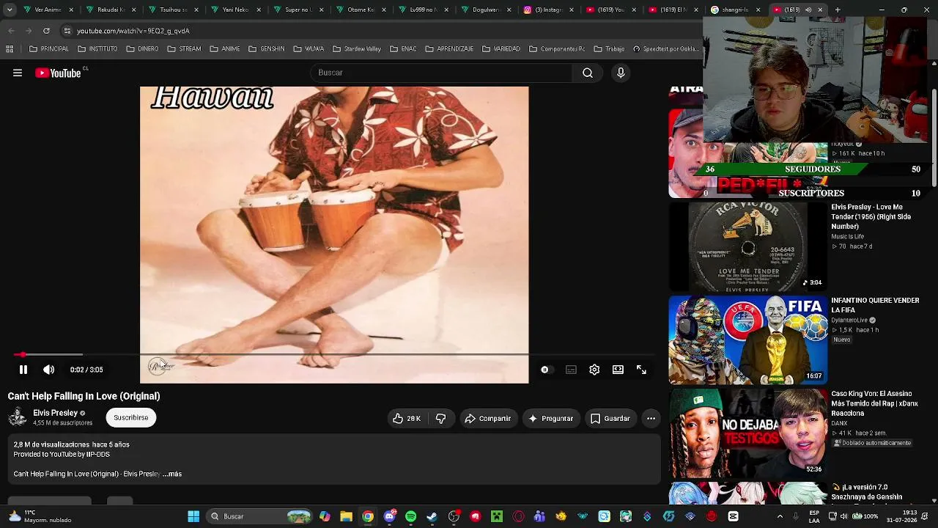Click the Compartir share button
This screenshot has height=528, width=938.
pyautogui.click(x=488, y=418)
